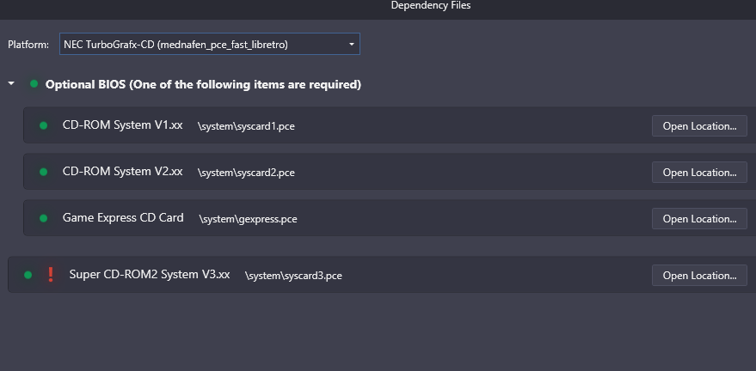Click the Dependency Files title bar
This screenshot has width=756, height=371.
378,9
